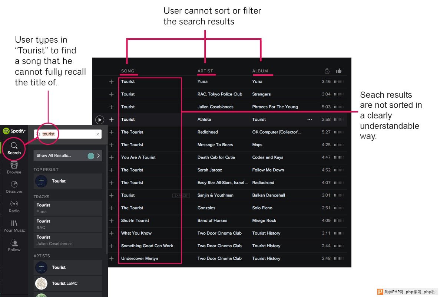Sort results by SONG column header
The width and height of the screenshot is (440, 297).
128,71
